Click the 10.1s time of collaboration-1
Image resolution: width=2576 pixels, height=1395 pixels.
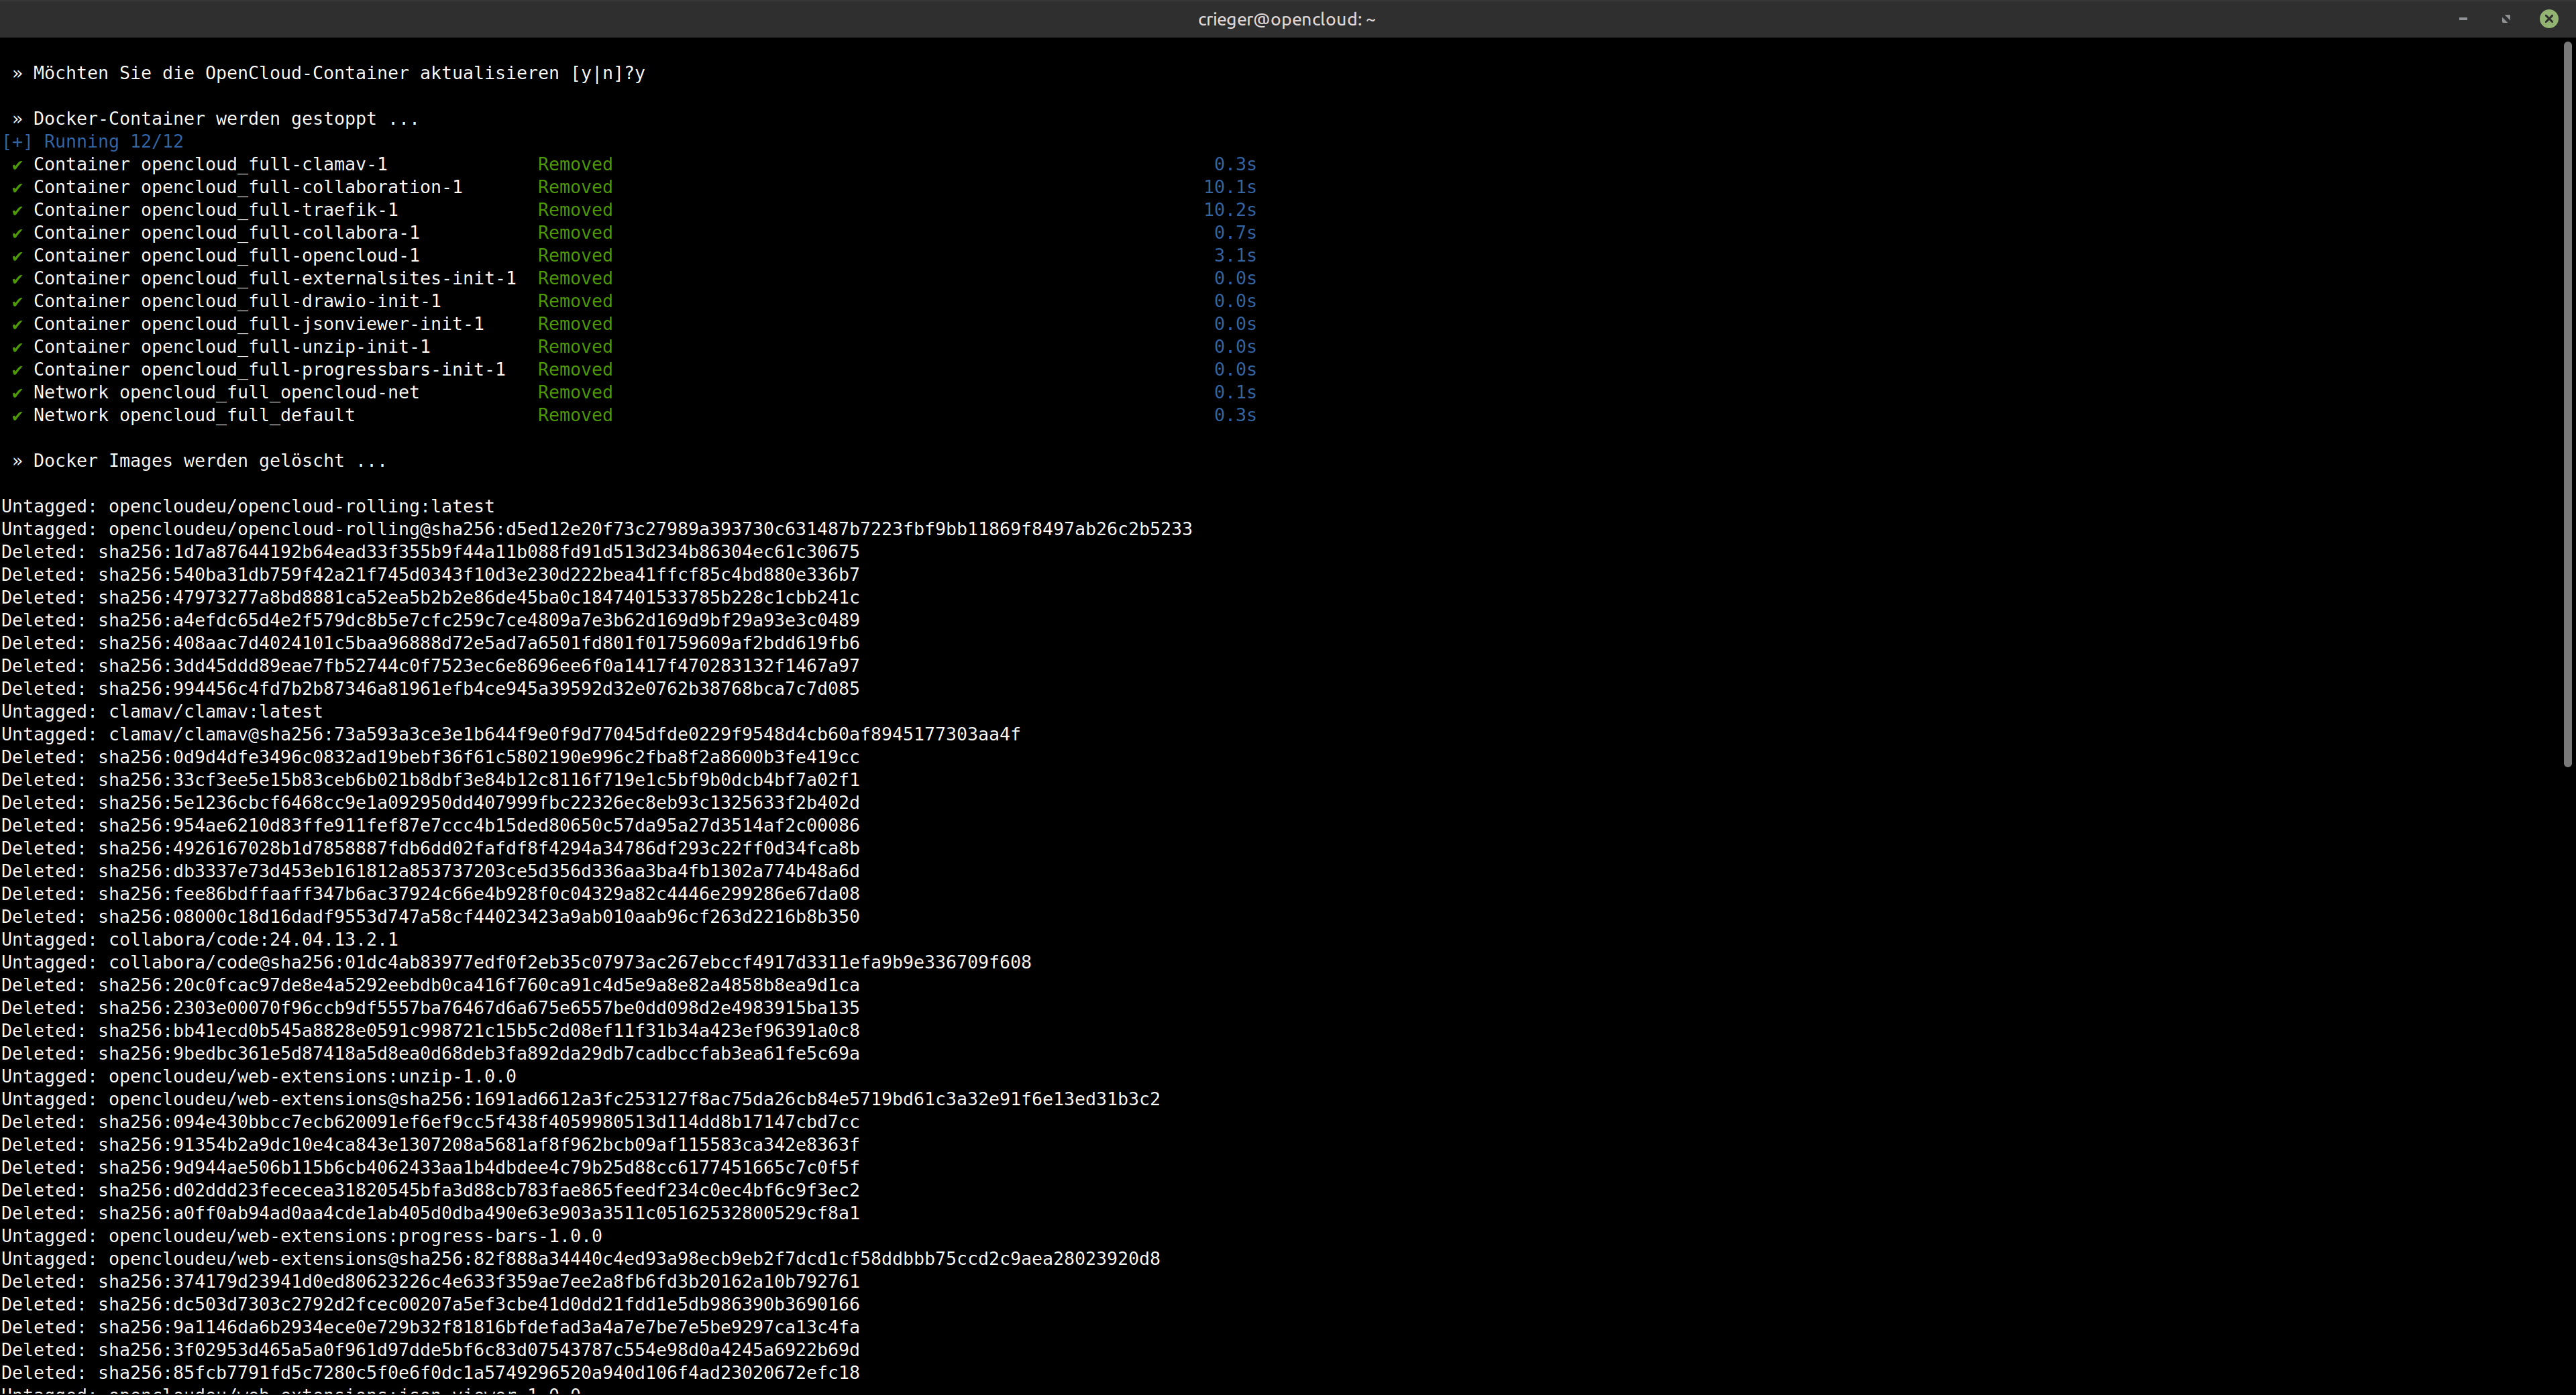click(x=1230, y=187)
